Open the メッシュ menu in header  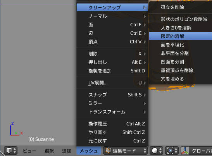[88, 151]
